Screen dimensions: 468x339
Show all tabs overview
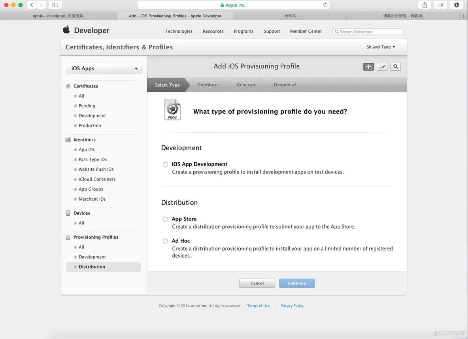coord(441,5)
